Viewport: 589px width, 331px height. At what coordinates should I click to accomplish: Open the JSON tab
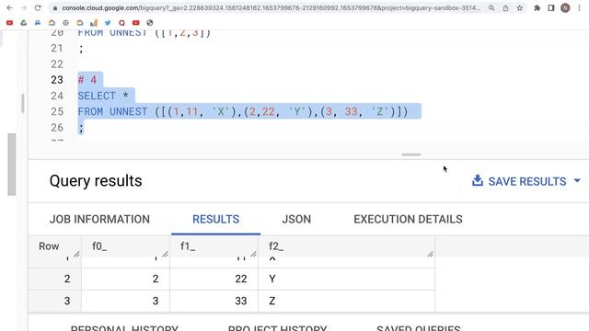[296, 219]
